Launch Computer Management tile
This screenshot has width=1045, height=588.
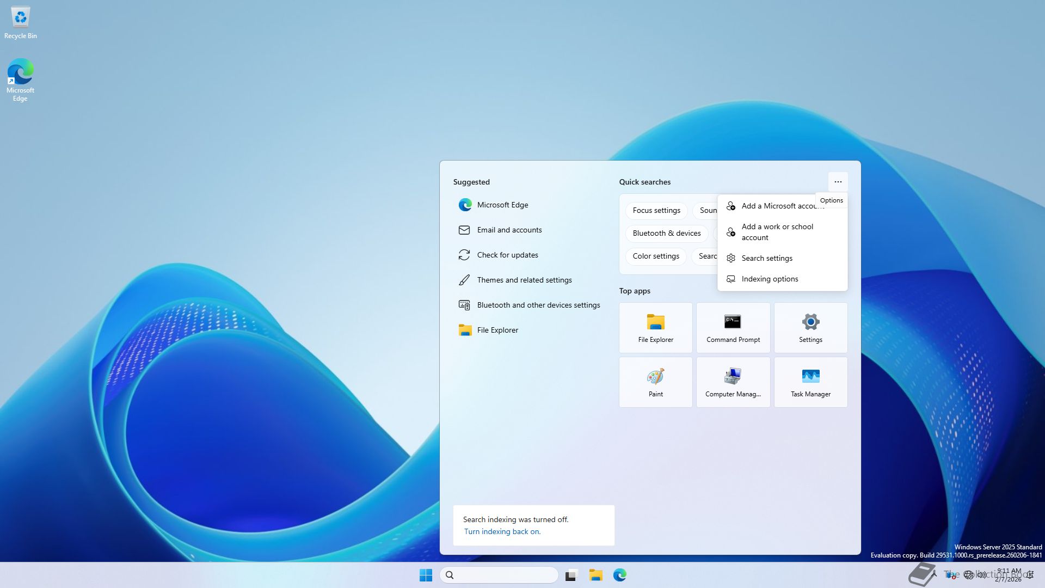click(x=733, y=382)
